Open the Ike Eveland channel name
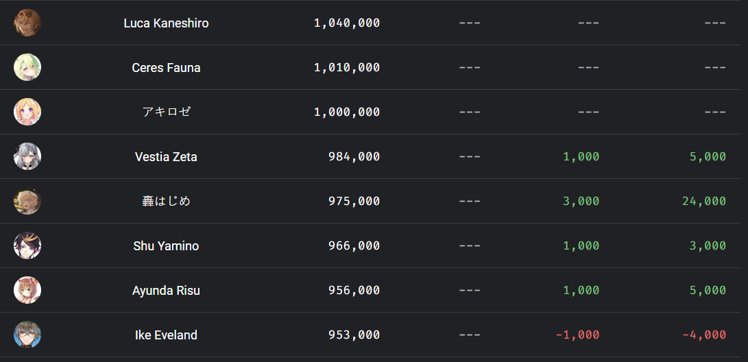 coord(166,335)
